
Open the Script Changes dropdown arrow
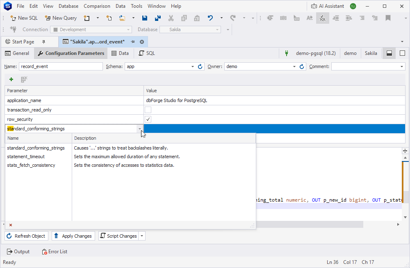(x=142, y=236)
